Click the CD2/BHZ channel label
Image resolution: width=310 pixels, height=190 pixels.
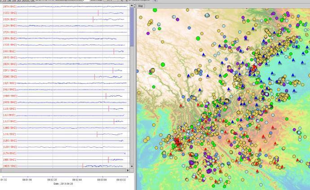pos(9,13)
